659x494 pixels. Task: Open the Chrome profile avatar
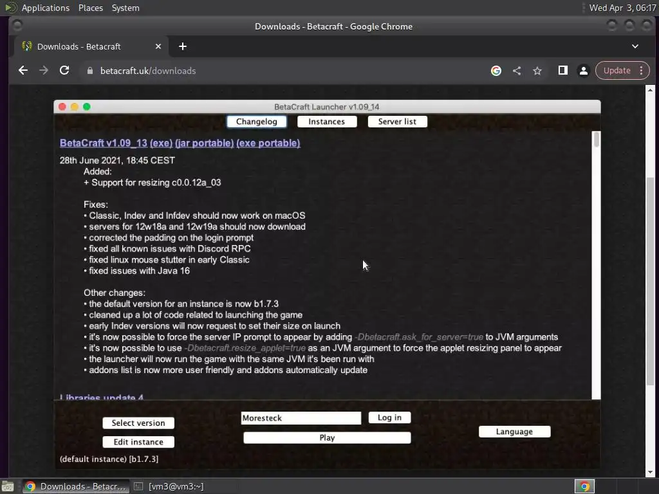(583, 71)
